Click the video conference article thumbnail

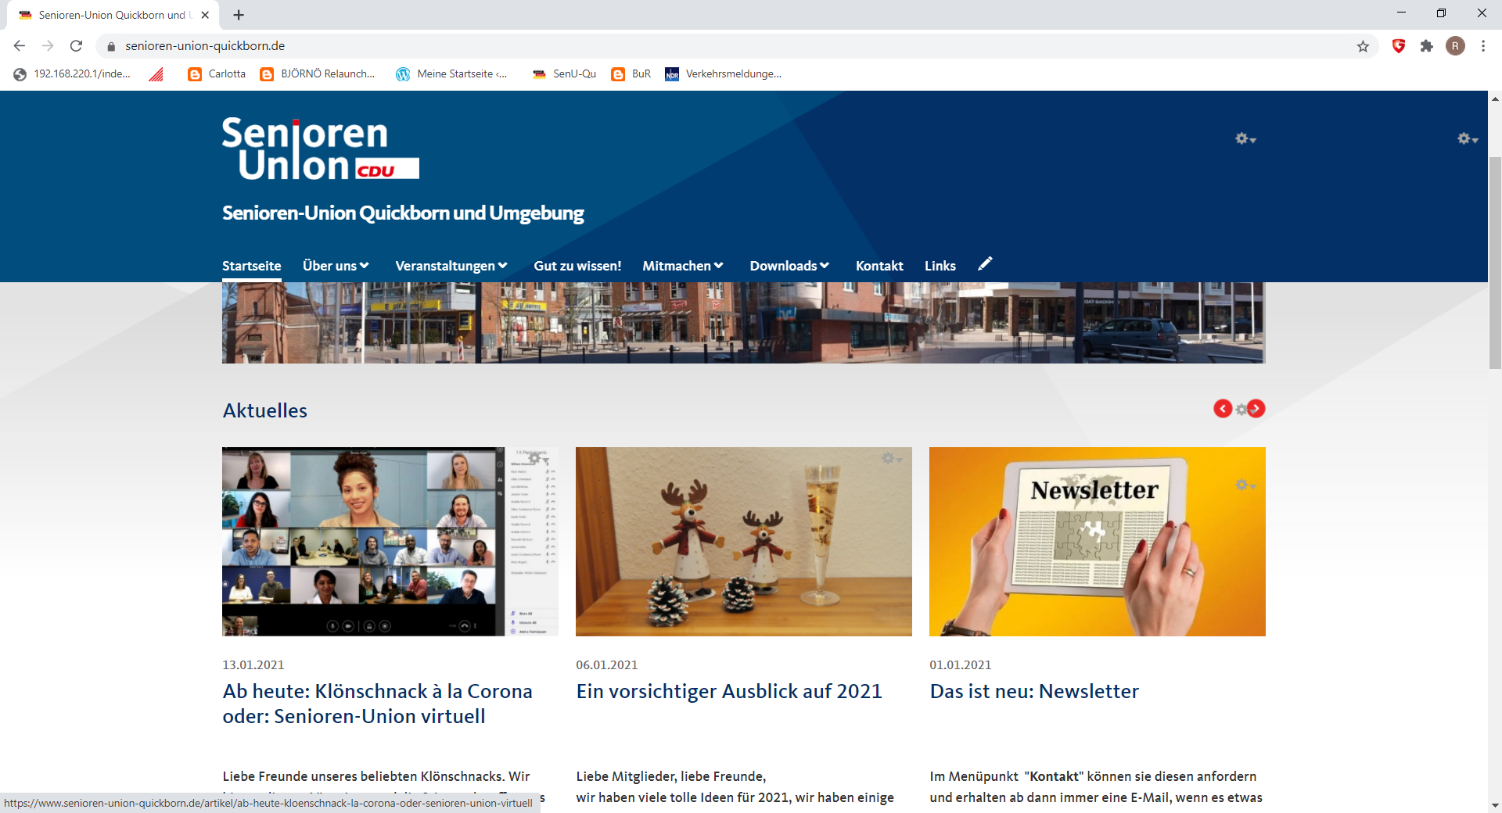click(x=390, y=542)
